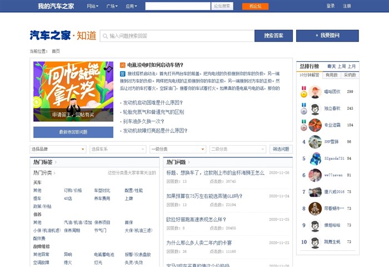
Task: Open question 发动机故障灯亮起是什么原因?
Action: (x=155, y=131)
